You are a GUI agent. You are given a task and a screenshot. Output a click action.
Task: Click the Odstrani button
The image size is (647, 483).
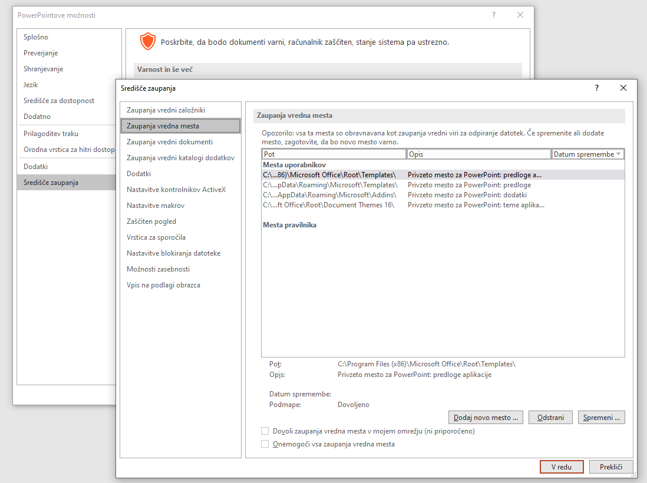(x=550, y=418)
